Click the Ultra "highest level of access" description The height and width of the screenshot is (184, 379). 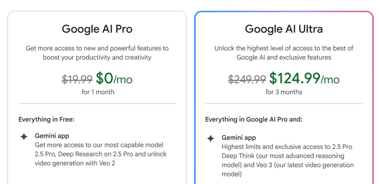point(284,53)
